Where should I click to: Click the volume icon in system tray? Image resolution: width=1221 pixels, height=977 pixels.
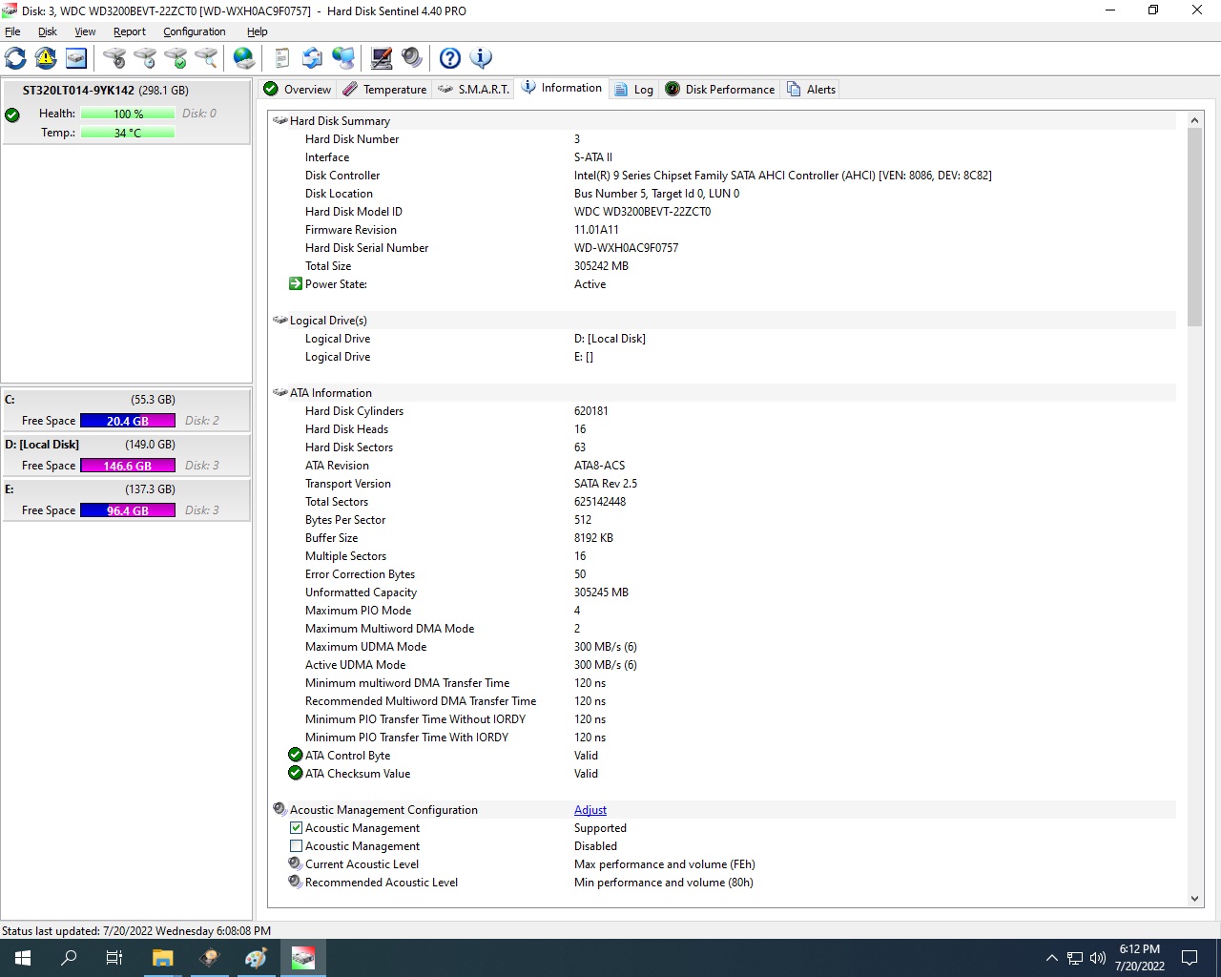1098,958
